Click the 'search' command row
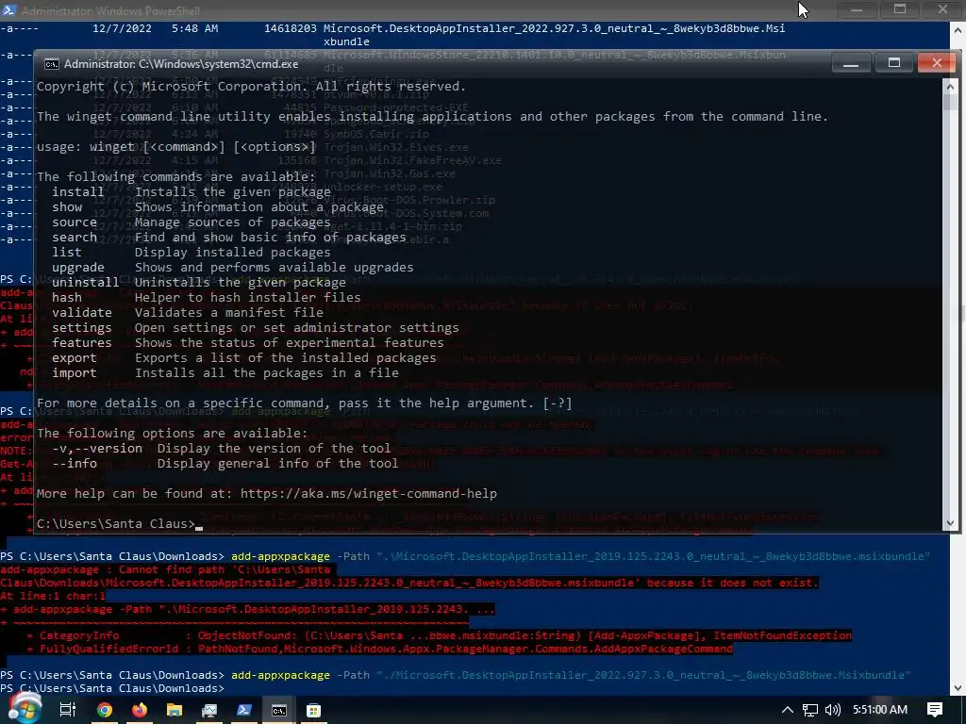Viewport: 966px width, 724px height. click(229, 237)
